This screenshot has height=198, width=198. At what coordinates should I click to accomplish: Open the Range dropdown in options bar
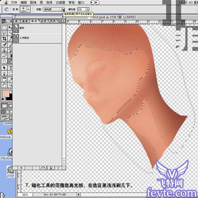tap(54, 9)
